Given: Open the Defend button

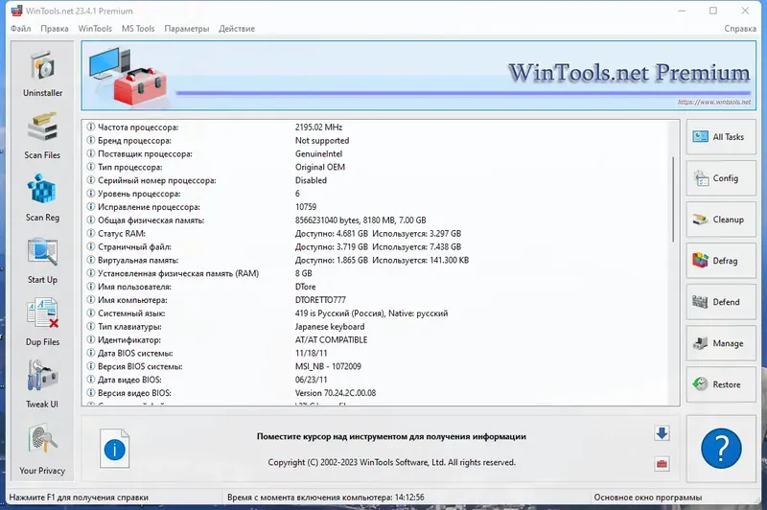Looking at the screenshot, I should 721,302.
